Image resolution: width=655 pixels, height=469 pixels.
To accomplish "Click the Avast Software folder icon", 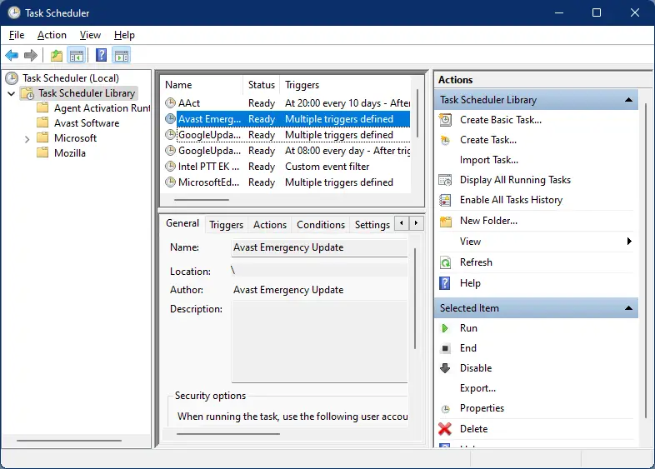I will click(x=42, y=122).
